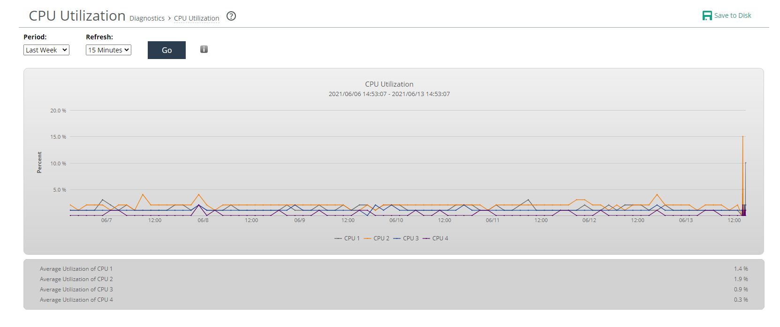
Task: Click the info icon beside Go
Action: coord(204,49)
